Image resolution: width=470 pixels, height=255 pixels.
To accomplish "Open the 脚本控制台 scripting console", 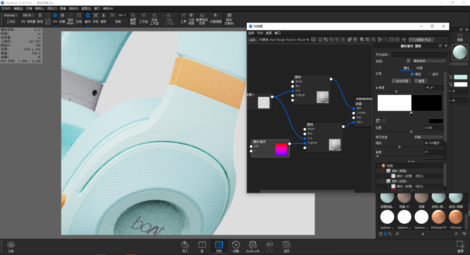I will (x=229, y=19).
